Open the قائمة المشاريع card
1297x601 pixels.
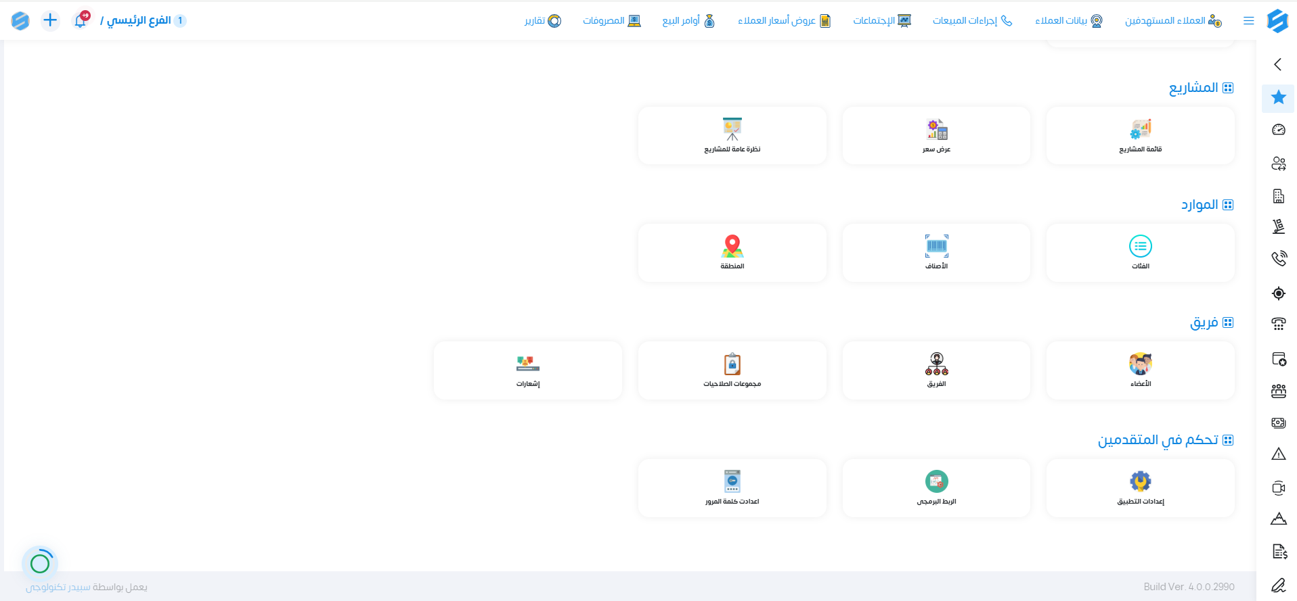point(1140,135)
